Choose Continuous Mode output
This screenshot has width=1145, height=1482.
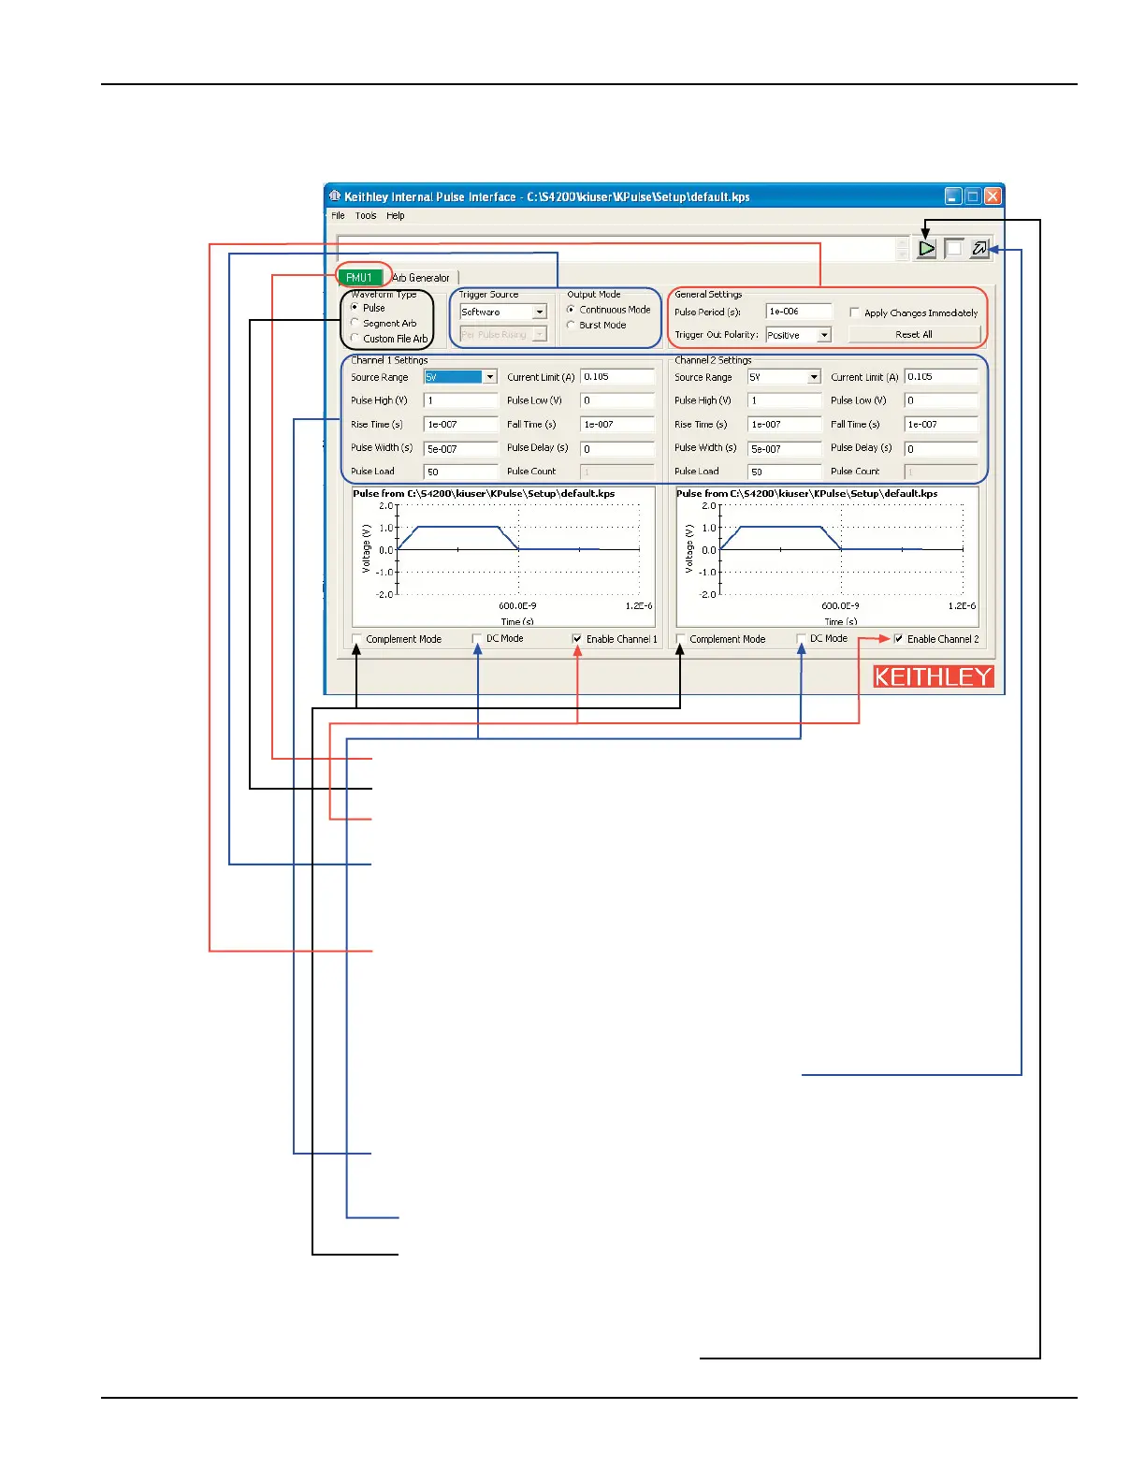point(571,310)
